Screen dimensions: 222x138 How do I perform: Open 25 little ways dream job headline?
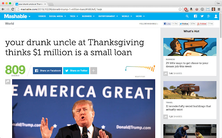pyautogui.click(x=187, y=65)
